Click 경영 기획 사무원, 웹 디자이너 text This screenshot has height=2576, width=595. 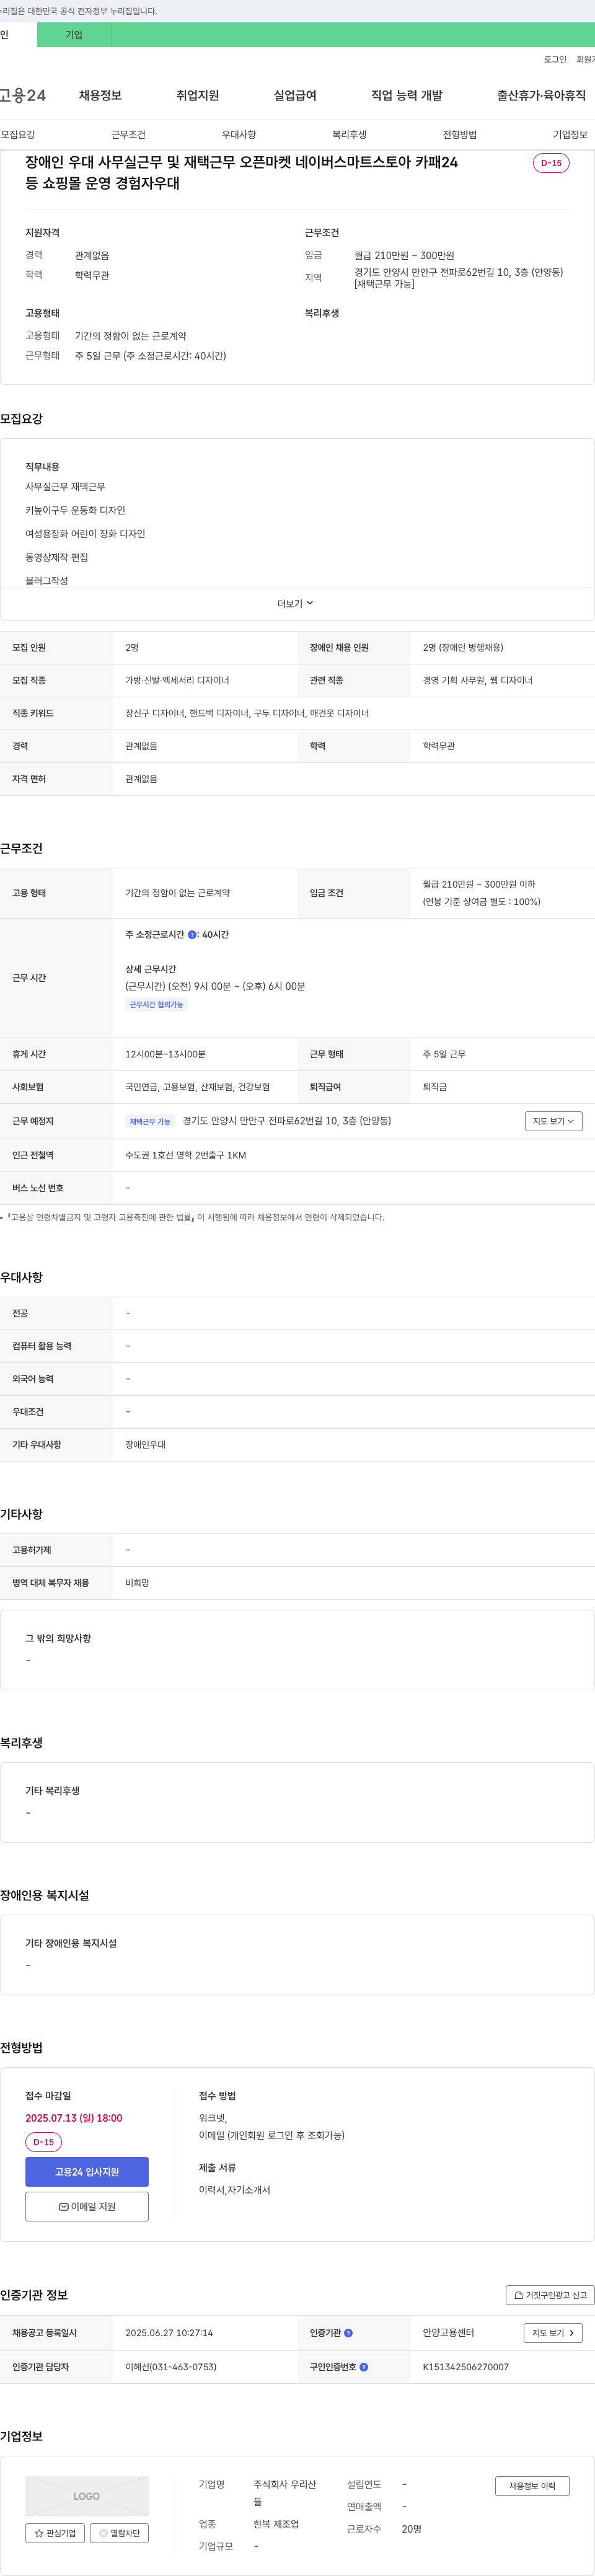[477, 680]
